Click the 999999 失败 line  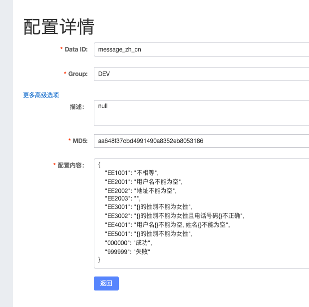(127, 251)
